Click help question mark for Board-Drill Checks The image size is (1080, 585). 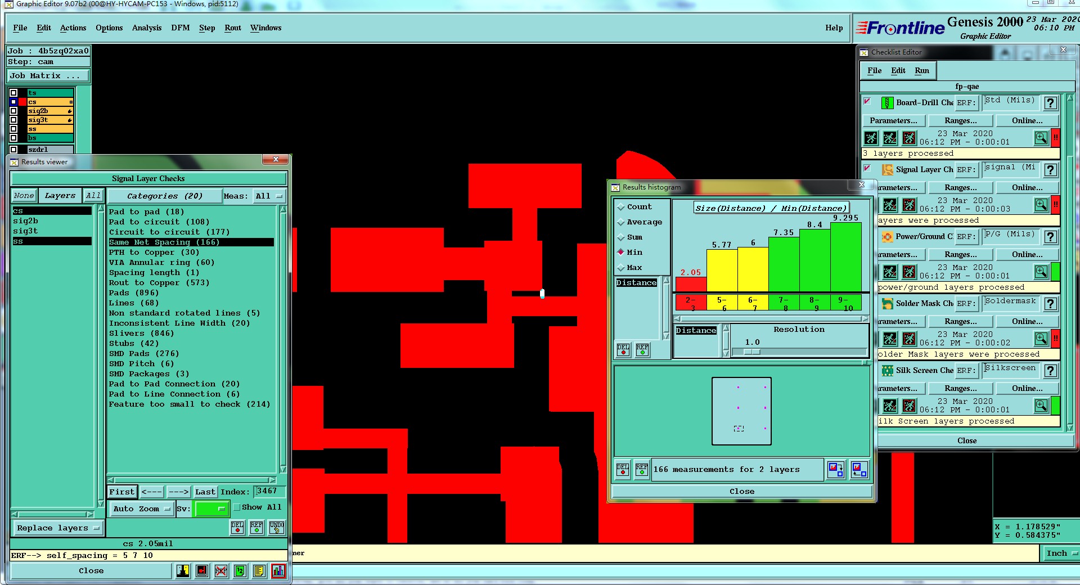[x=1050, y=103]
